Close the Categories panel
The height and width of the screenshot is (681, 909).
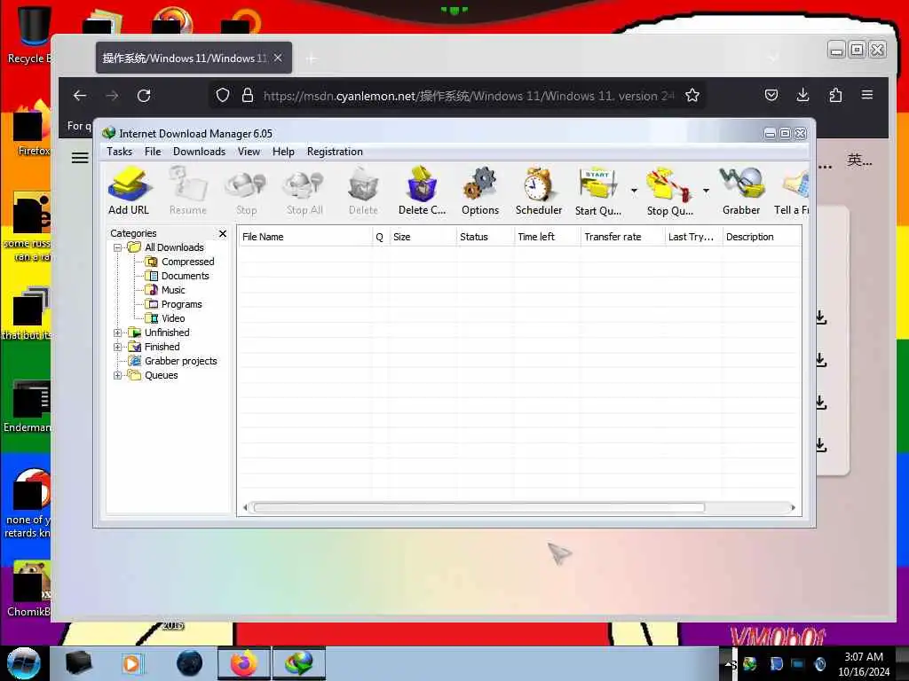click(223, 233)
